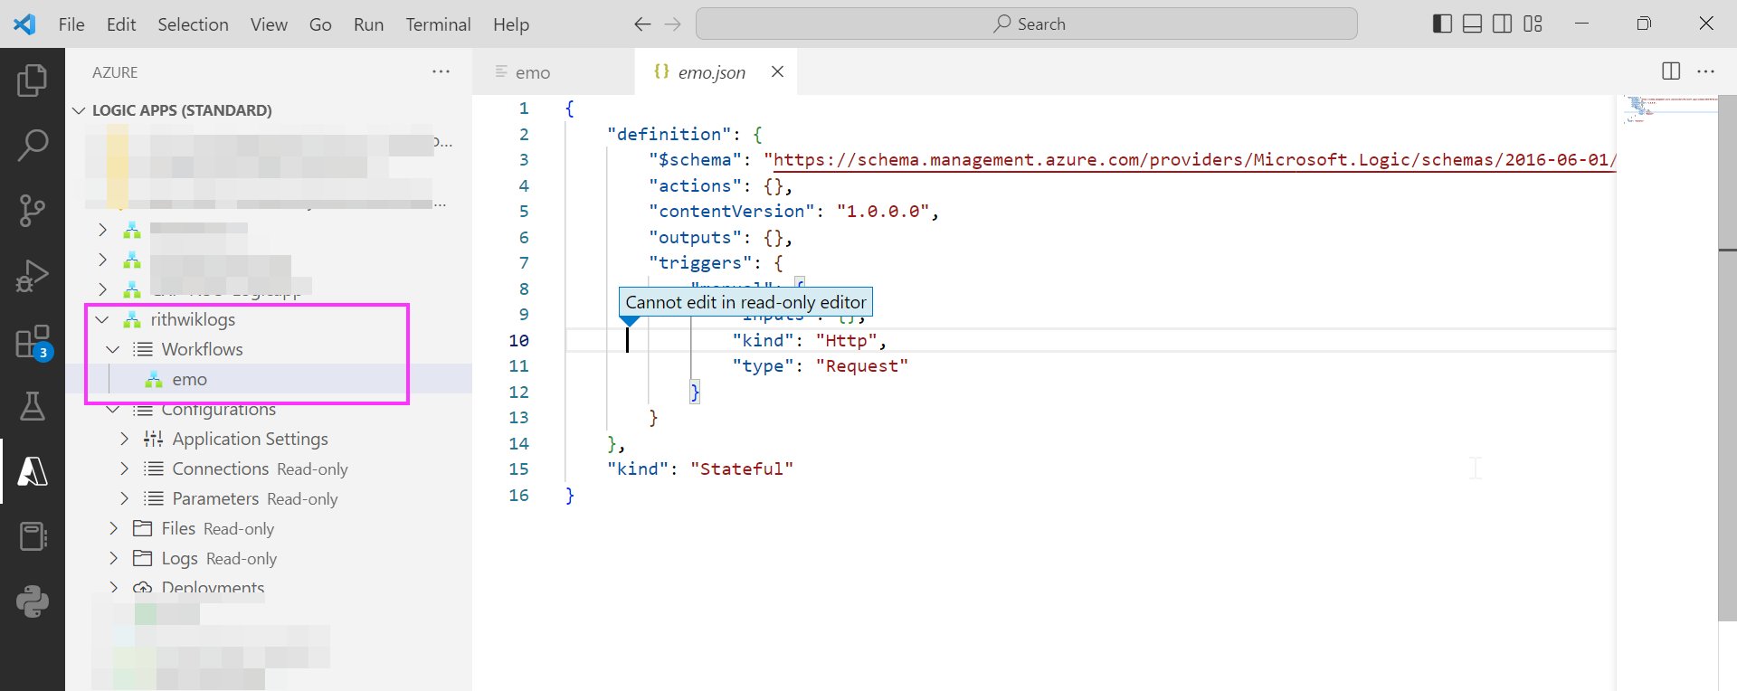This screenshot has height=691, width=1737.
Task: Expand the Logs node
Action: point(113,558)
